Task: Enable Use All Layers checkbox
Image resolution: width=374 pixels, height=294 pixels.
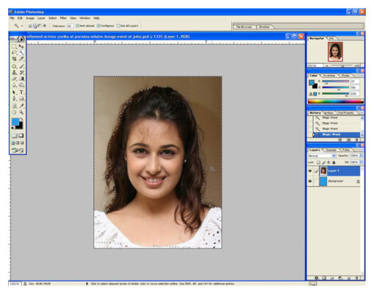Action: [x=118, y=26]
